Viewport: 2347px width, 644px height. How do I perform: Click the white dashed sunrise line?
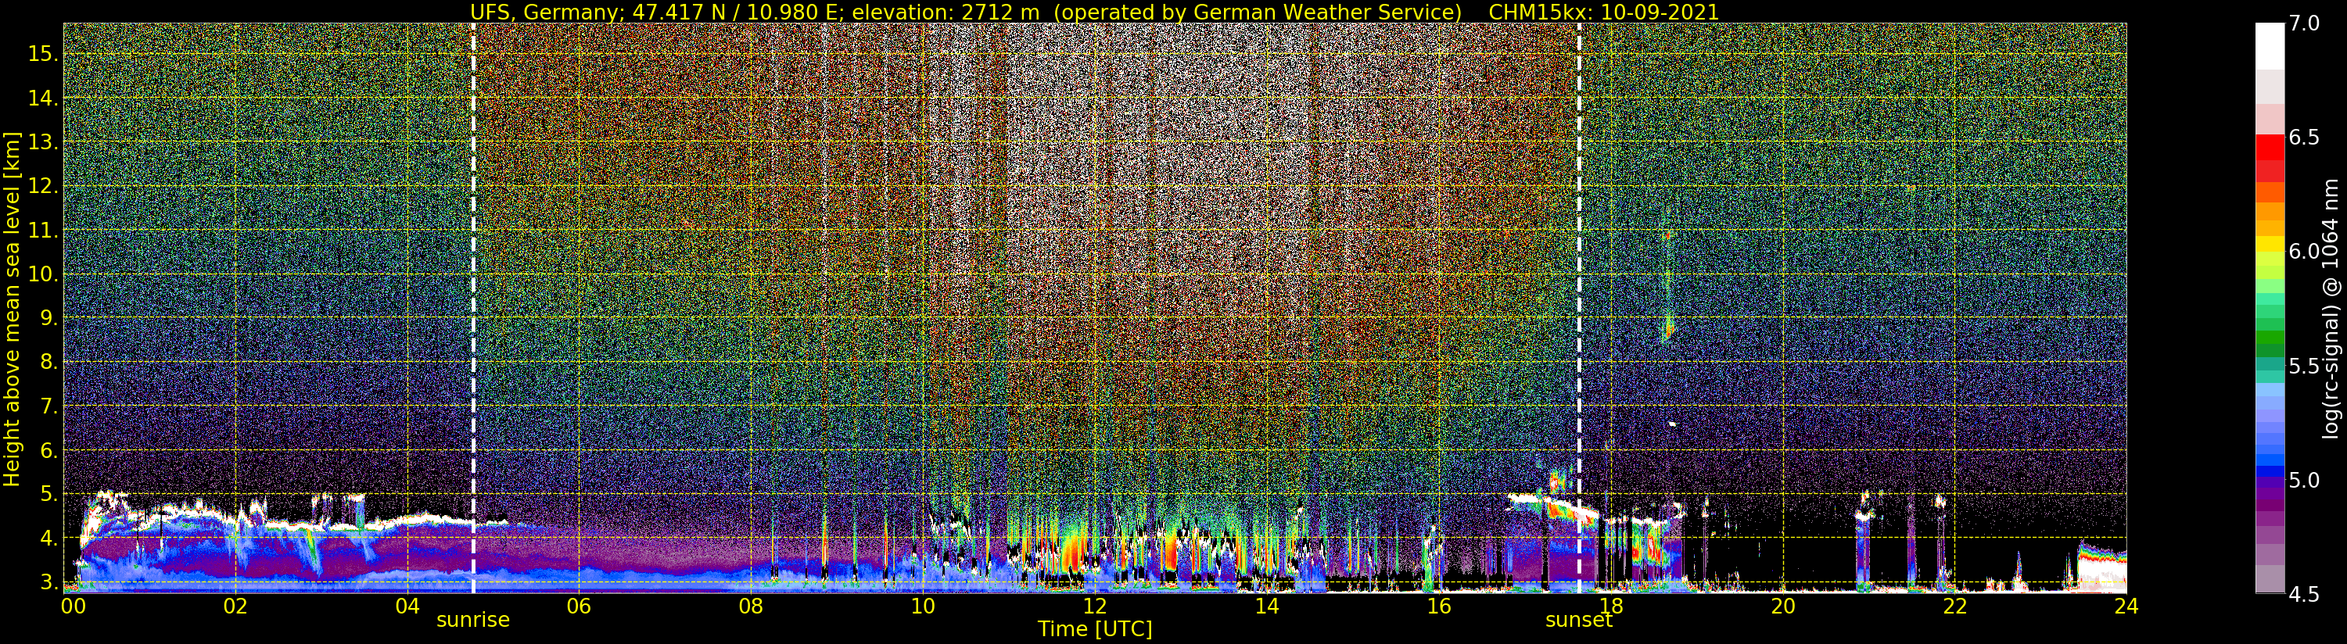click(474, 308)
